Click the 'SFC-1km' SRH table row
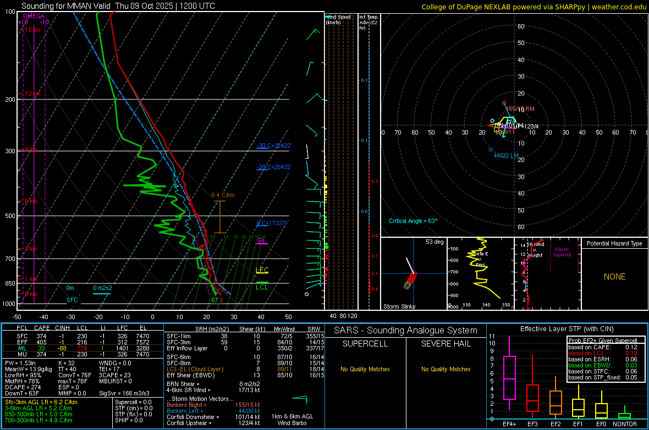The image size is (649, 430). (245, 336)
